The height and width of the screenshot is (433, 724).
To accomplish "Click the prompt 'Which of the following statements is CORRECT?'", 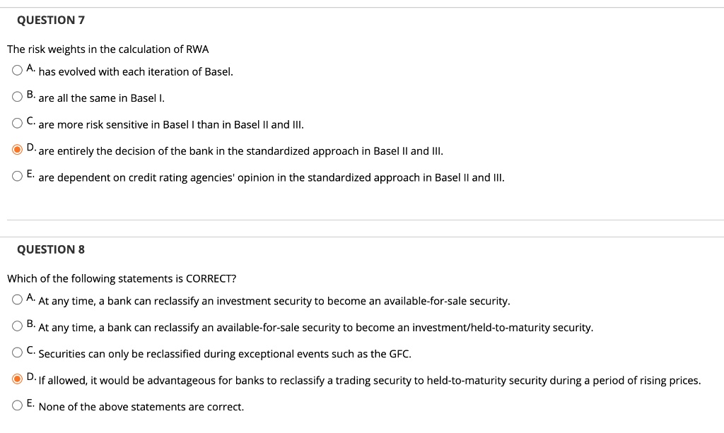I will (122, 278).
